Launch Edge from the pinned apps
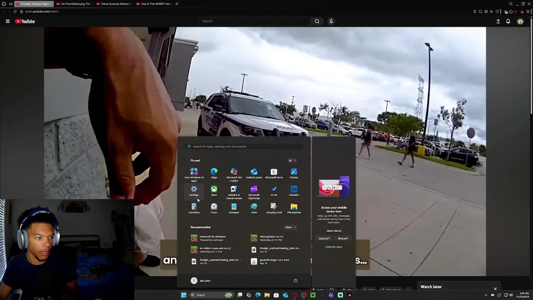533x300 pixels. 214,173
